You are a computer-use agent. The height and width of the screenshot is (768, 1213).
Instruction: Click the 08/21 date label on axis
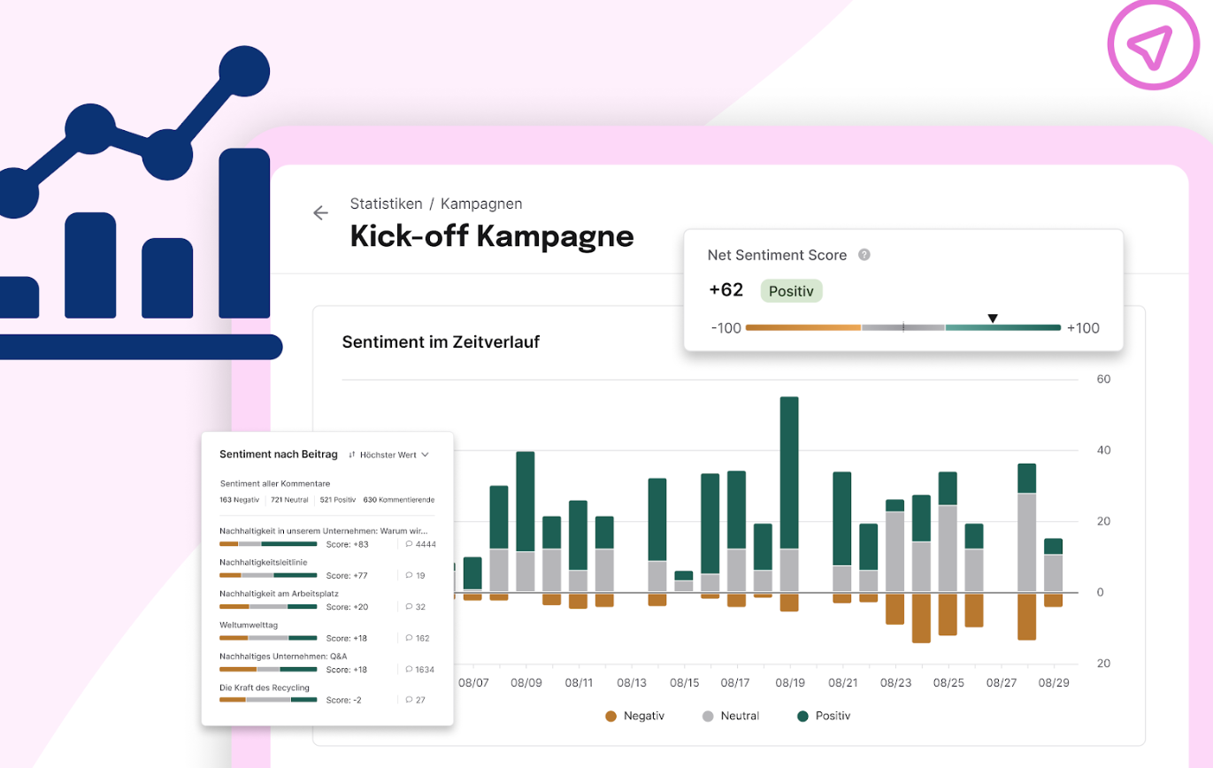843,683
